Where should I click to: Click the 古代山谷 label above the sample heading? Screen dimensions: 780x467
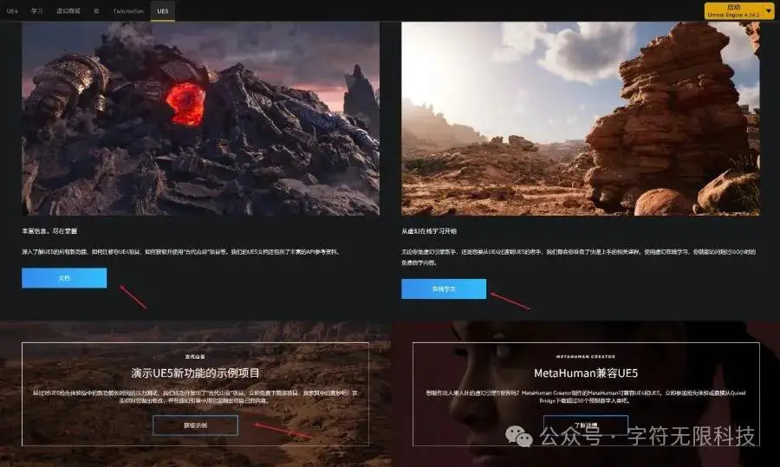[195, 357]
